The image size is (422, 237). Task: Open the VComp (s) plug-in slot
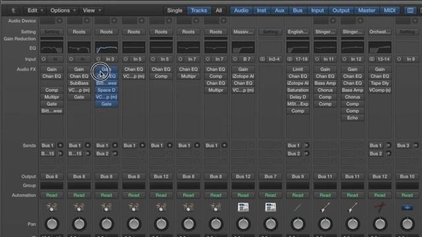click(380, 90)
